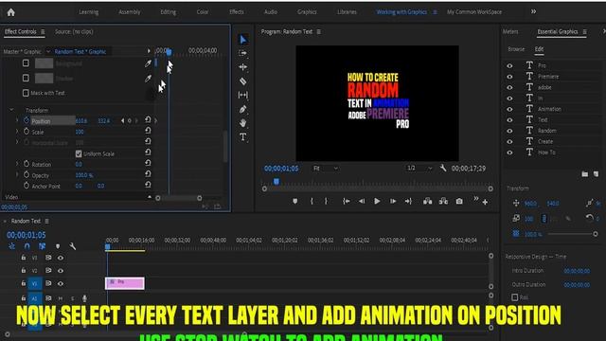
Task: Click the Lift button
Action: [x=427, y=201]
